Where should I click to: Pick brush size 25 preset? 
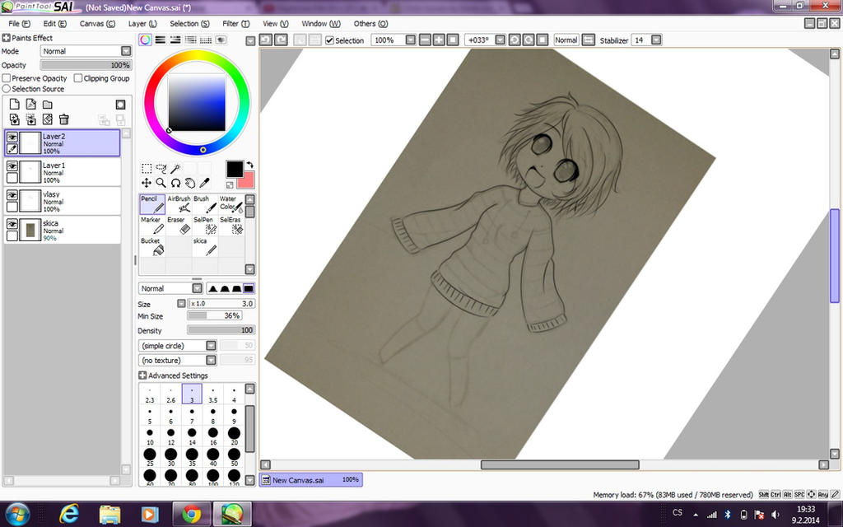pyautogui.click(x=150, y=456)
